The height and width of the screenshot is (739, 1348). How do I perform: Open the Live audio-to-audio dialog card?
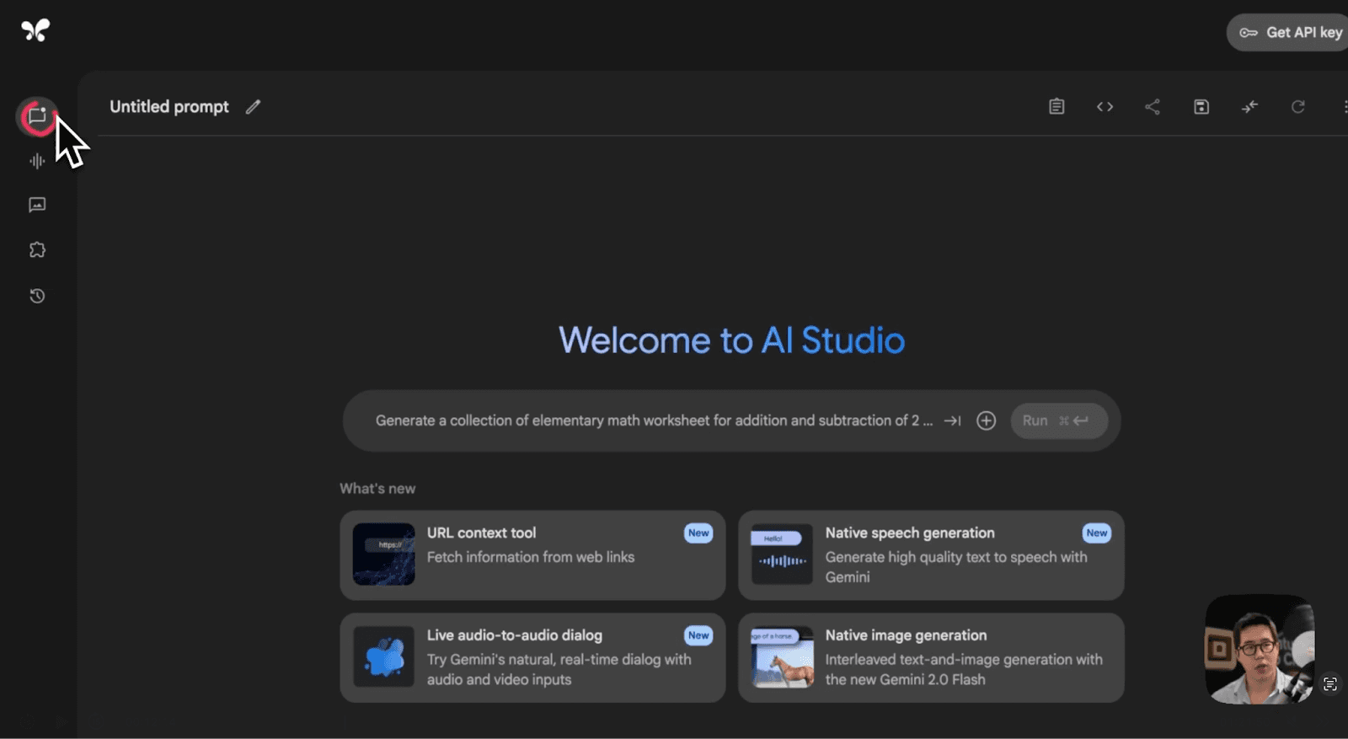coord(532,657)
